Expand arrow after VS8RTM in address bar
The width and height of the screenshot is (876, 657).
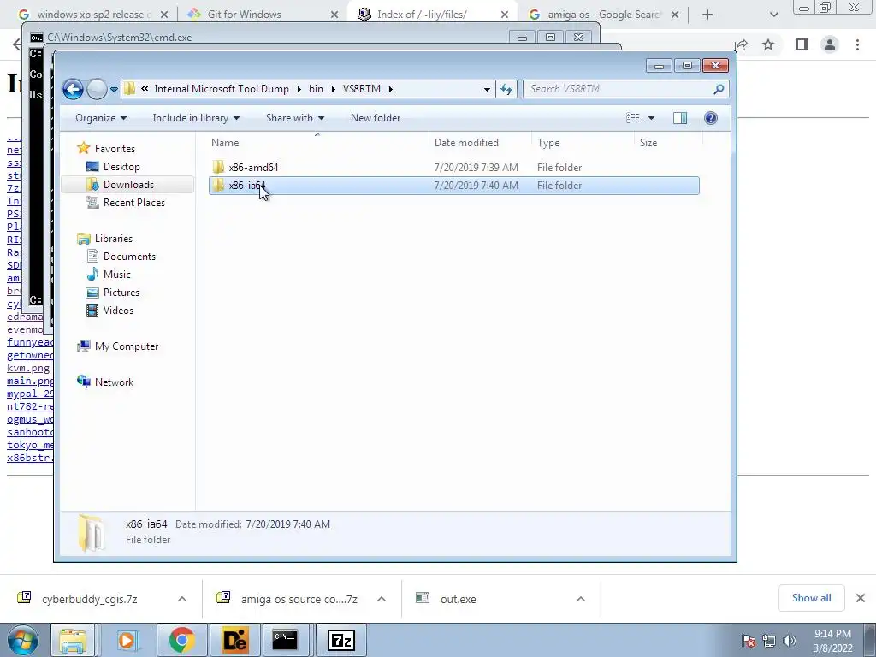[x=390, y=89]
